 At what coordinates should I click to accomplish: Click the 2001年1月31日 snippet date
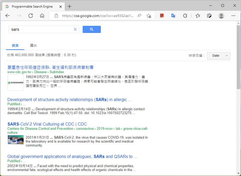pos(37,137)
